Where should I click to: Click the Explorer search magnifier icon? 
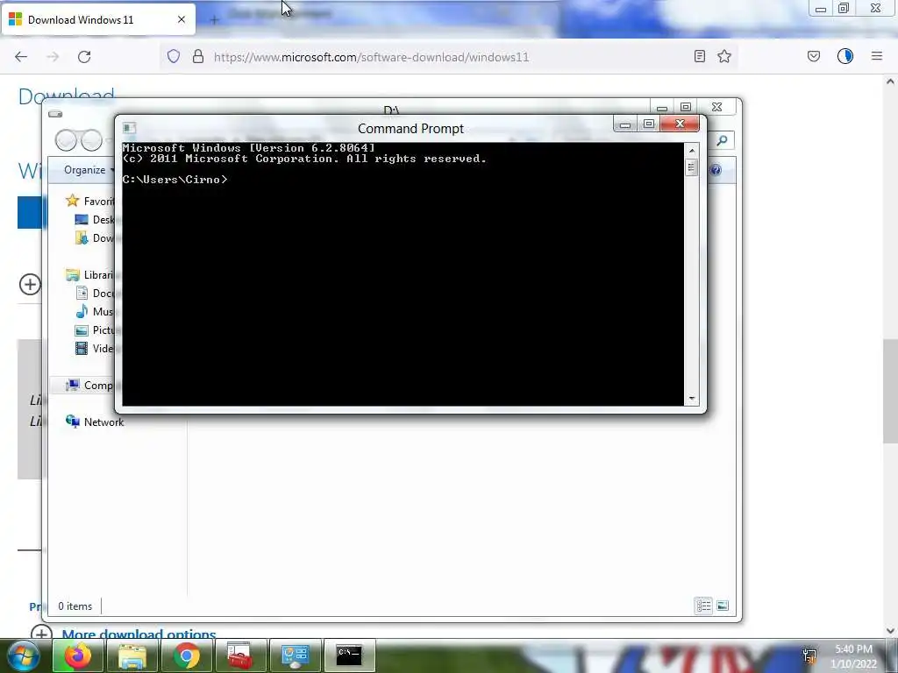(x=723, y=140)
